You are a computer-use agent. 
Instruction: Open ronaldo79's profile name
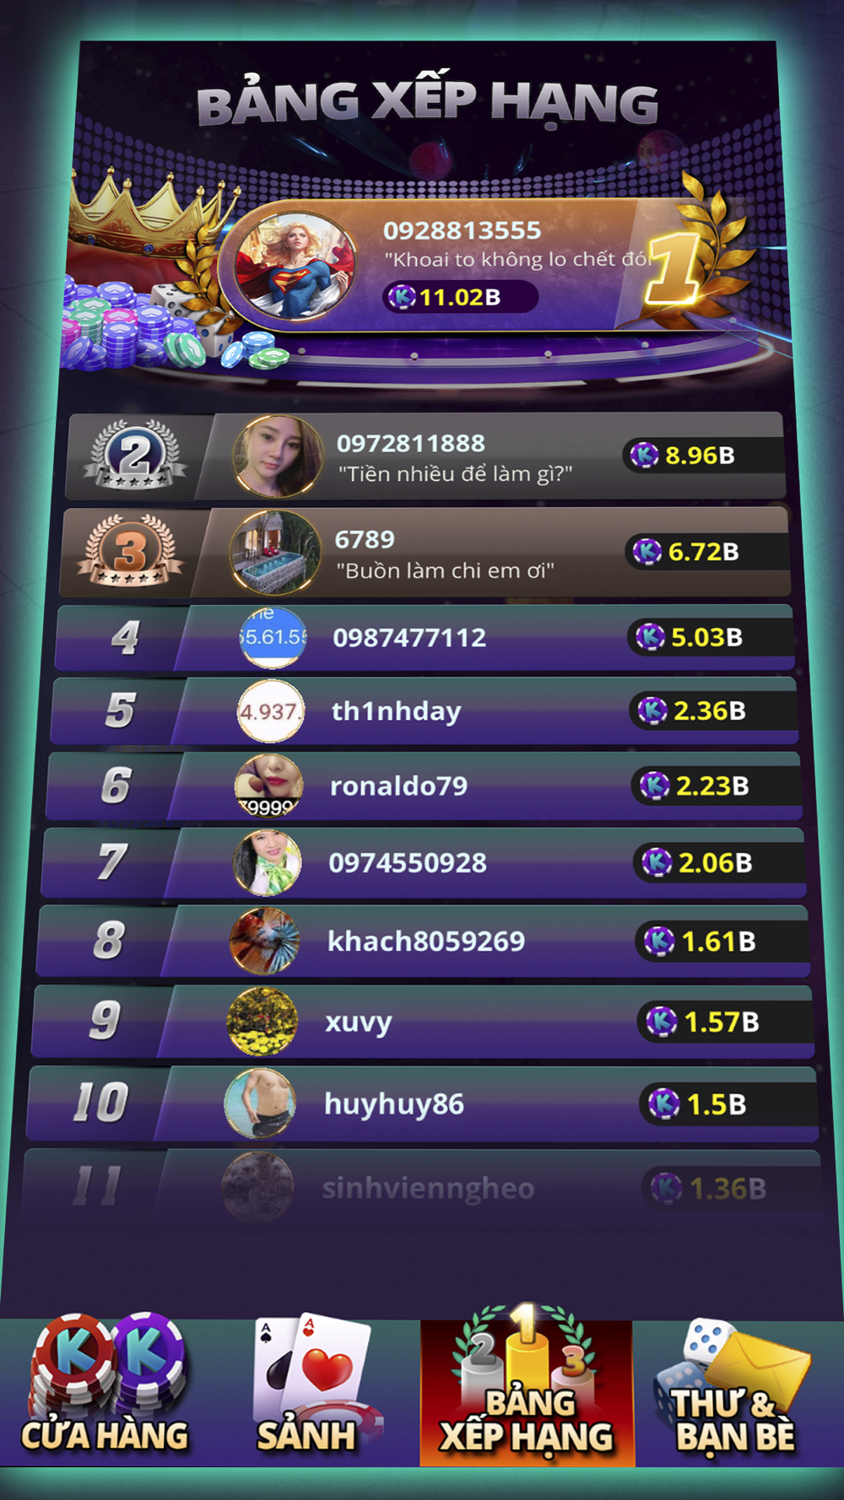398,786
